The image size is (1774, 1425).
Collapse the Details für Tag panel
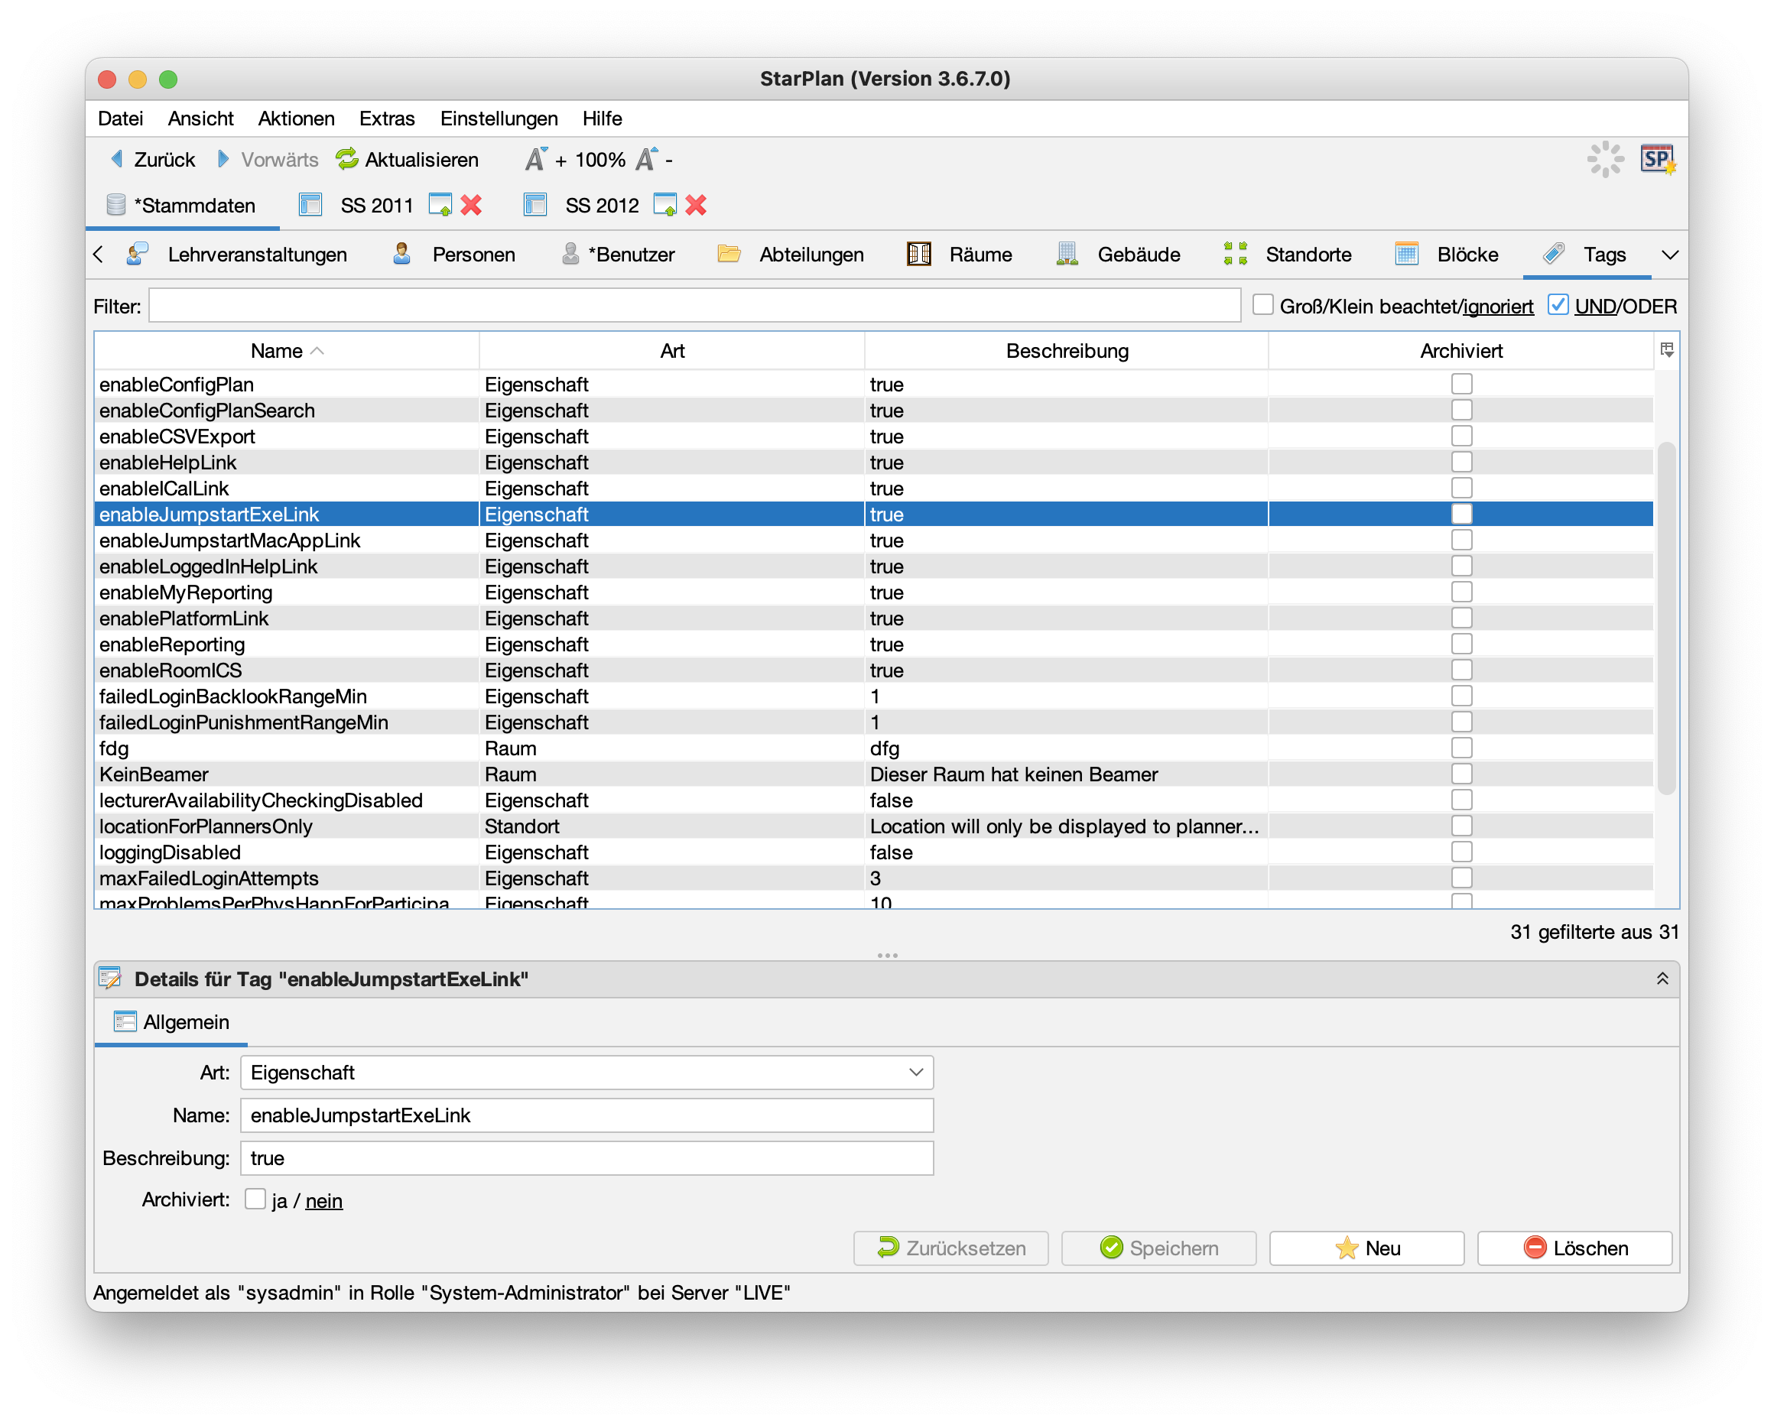click(1662, 979)
